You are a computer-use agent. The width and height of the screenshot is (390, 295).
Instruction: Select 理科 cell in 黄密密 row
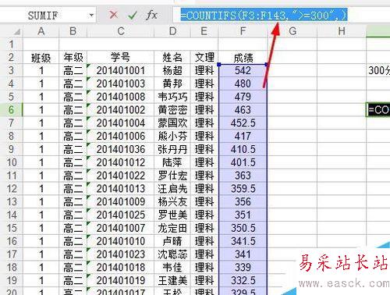click(x=204, y=110)
